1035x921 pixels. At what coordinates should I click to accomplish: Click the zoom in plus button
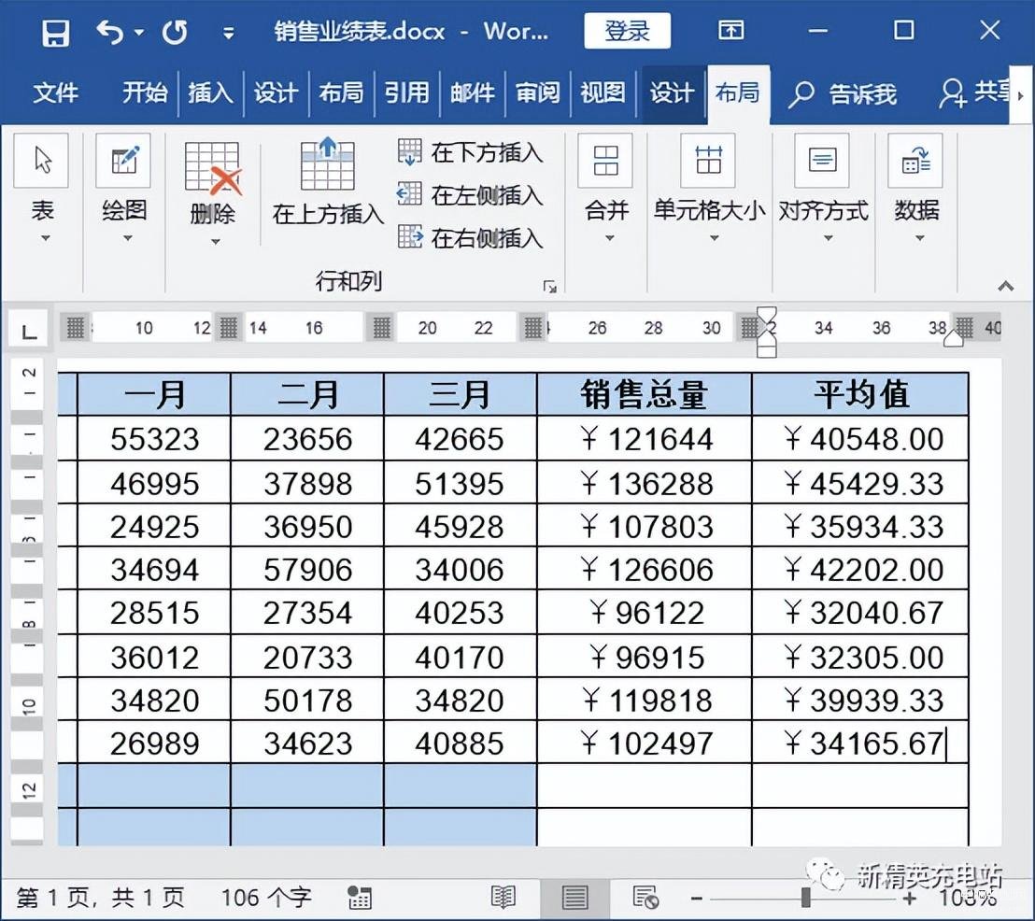[x=910, y=899]
